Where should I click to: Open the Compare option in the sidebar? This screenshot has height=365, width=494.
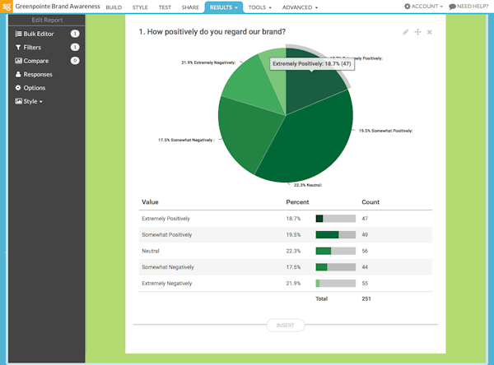pyautogui.click(x=35, y=61)
